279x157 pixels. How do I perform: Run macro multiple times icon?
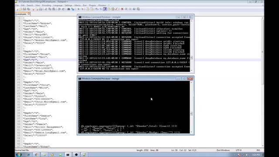134,9
